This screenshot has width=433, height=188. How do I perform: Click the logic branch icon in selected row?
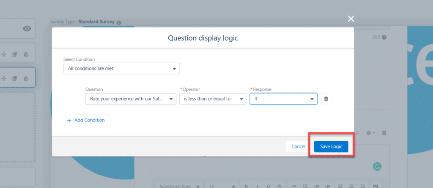(4, 78)
